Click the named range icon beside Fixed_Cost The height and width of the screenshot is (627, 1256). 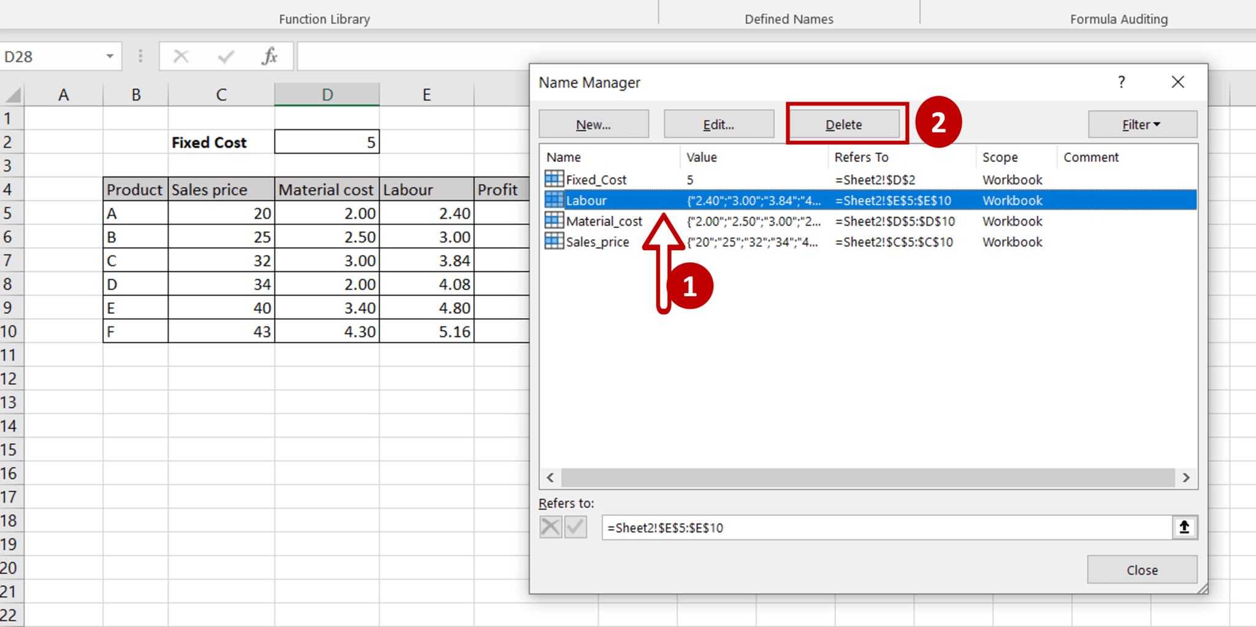[x=553, y=179]
